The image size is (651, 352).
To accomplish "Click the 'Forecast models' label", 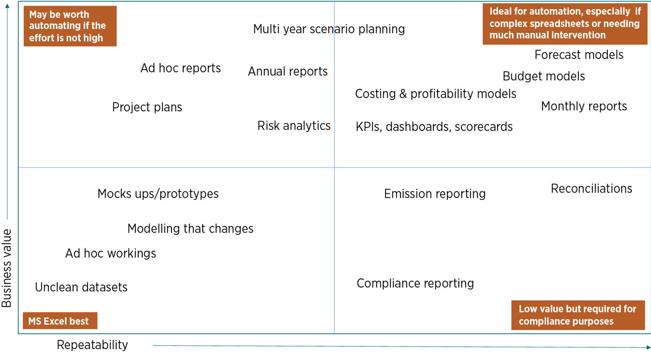I will [578, 55].
